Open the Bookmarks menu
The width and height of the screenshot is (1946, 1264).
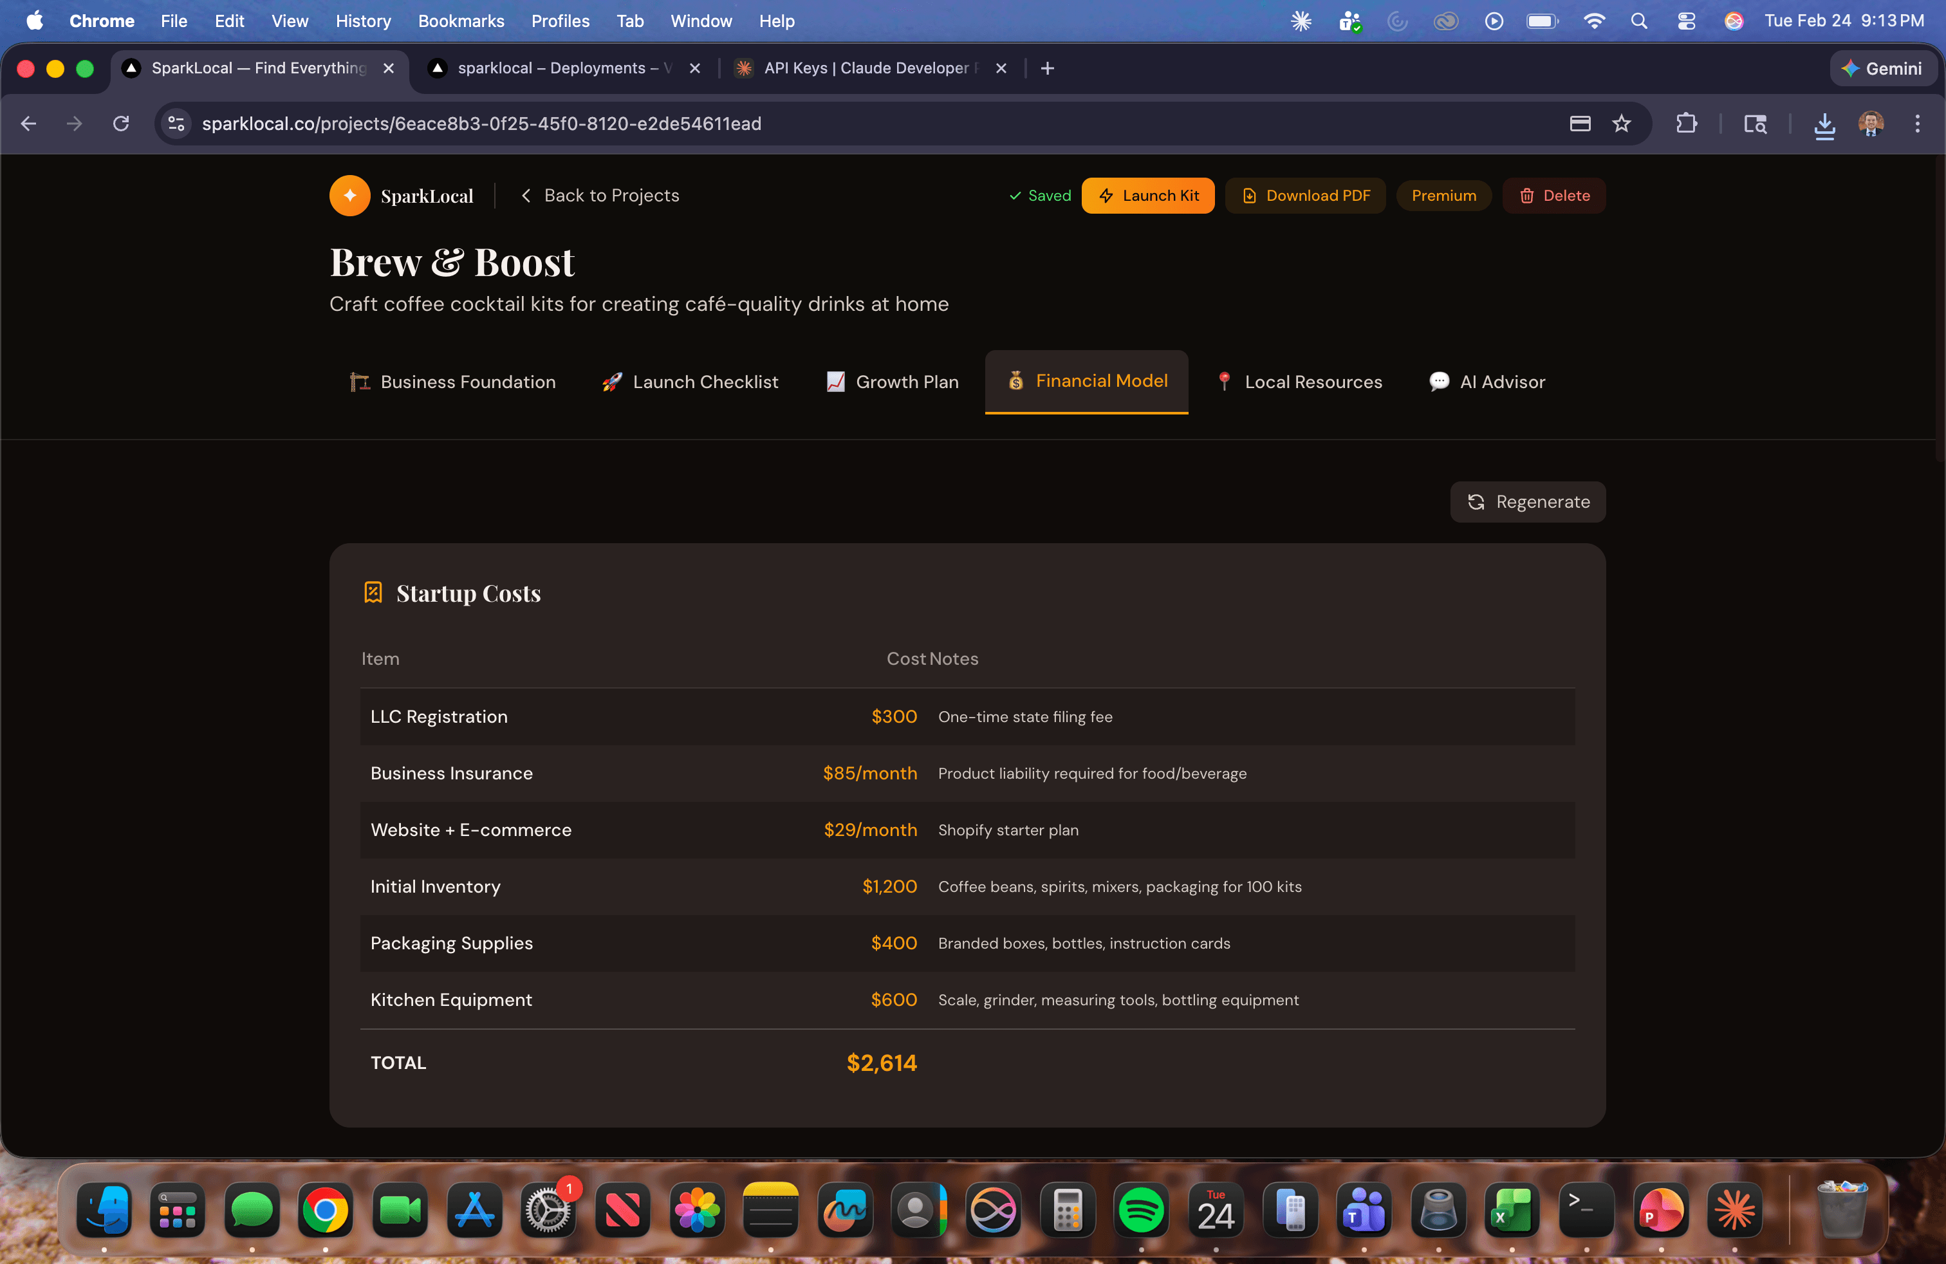pos(460,21)
